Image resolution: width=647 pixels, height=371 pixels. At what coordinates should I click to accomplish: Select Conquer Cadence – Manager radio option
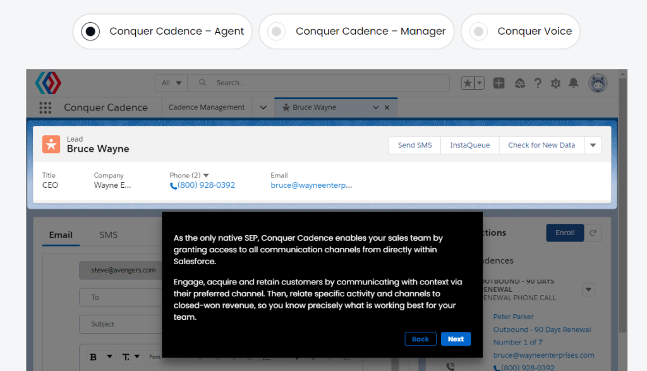coord(356,32)
